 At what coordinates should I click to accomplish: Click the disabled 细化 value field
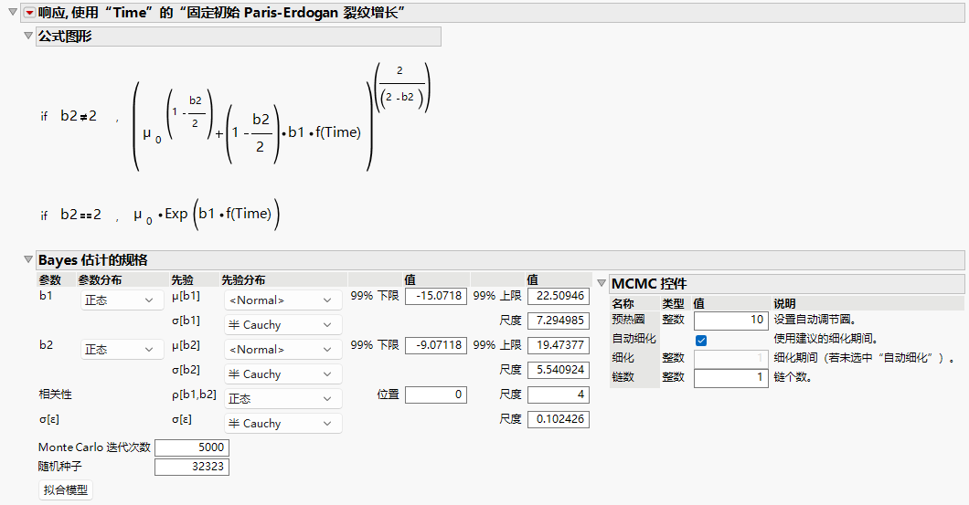click(730, 359)
